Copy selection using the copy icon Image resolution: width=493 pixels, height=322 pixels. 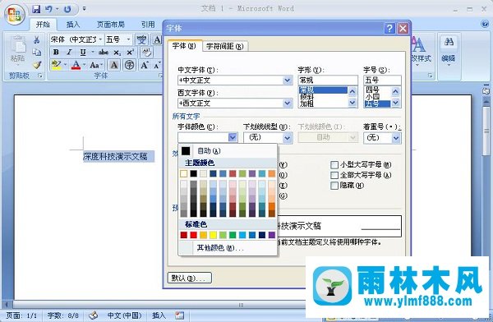(37, 53)
